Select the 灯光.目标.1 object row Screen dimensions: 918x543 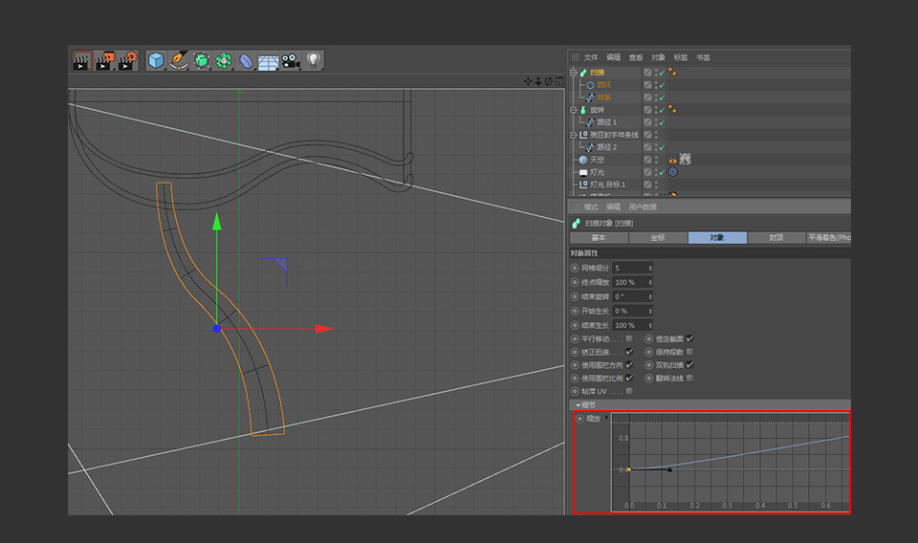606,185
